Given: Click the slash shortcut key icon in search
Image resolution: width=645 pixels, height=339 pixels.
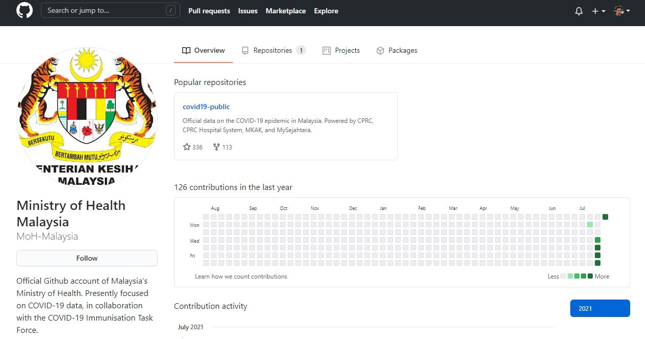Looking at the screenshot, I should coord(171,10).
